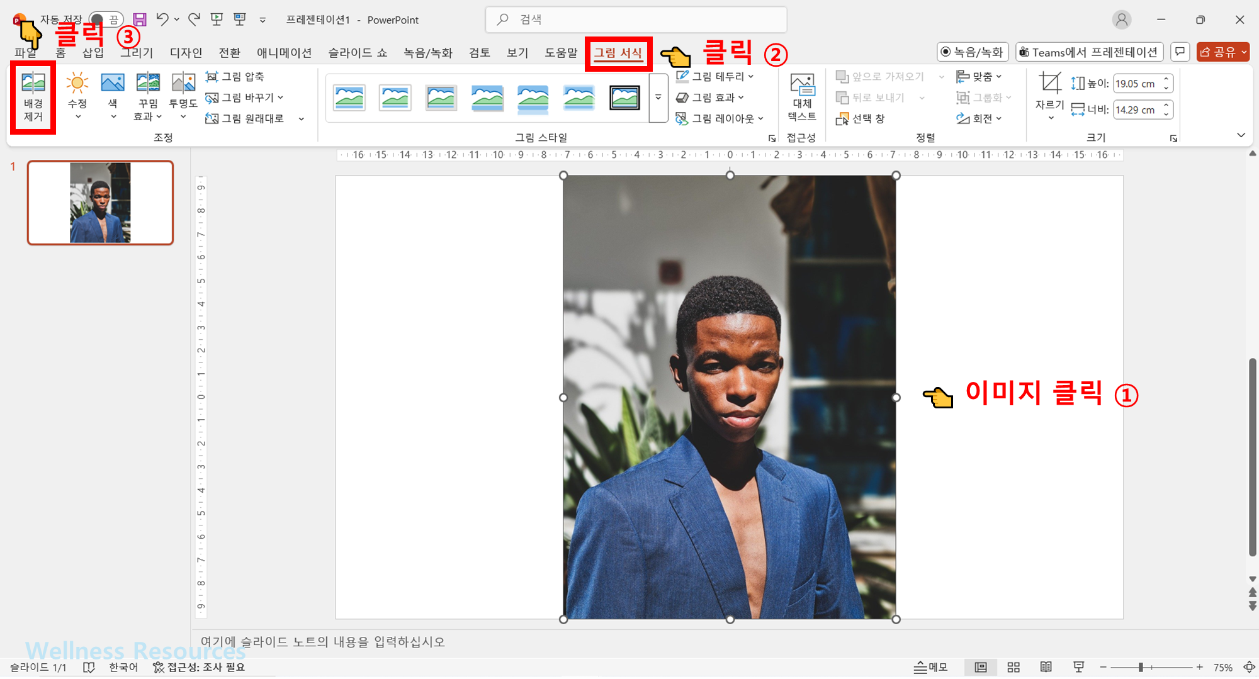Click the 공유 share button
Image resolution: width=1259 pixels, height=679 pixels.
(1222, 52)
